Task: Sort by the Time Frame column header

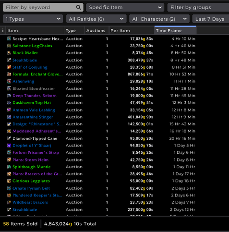Action: 175,30
